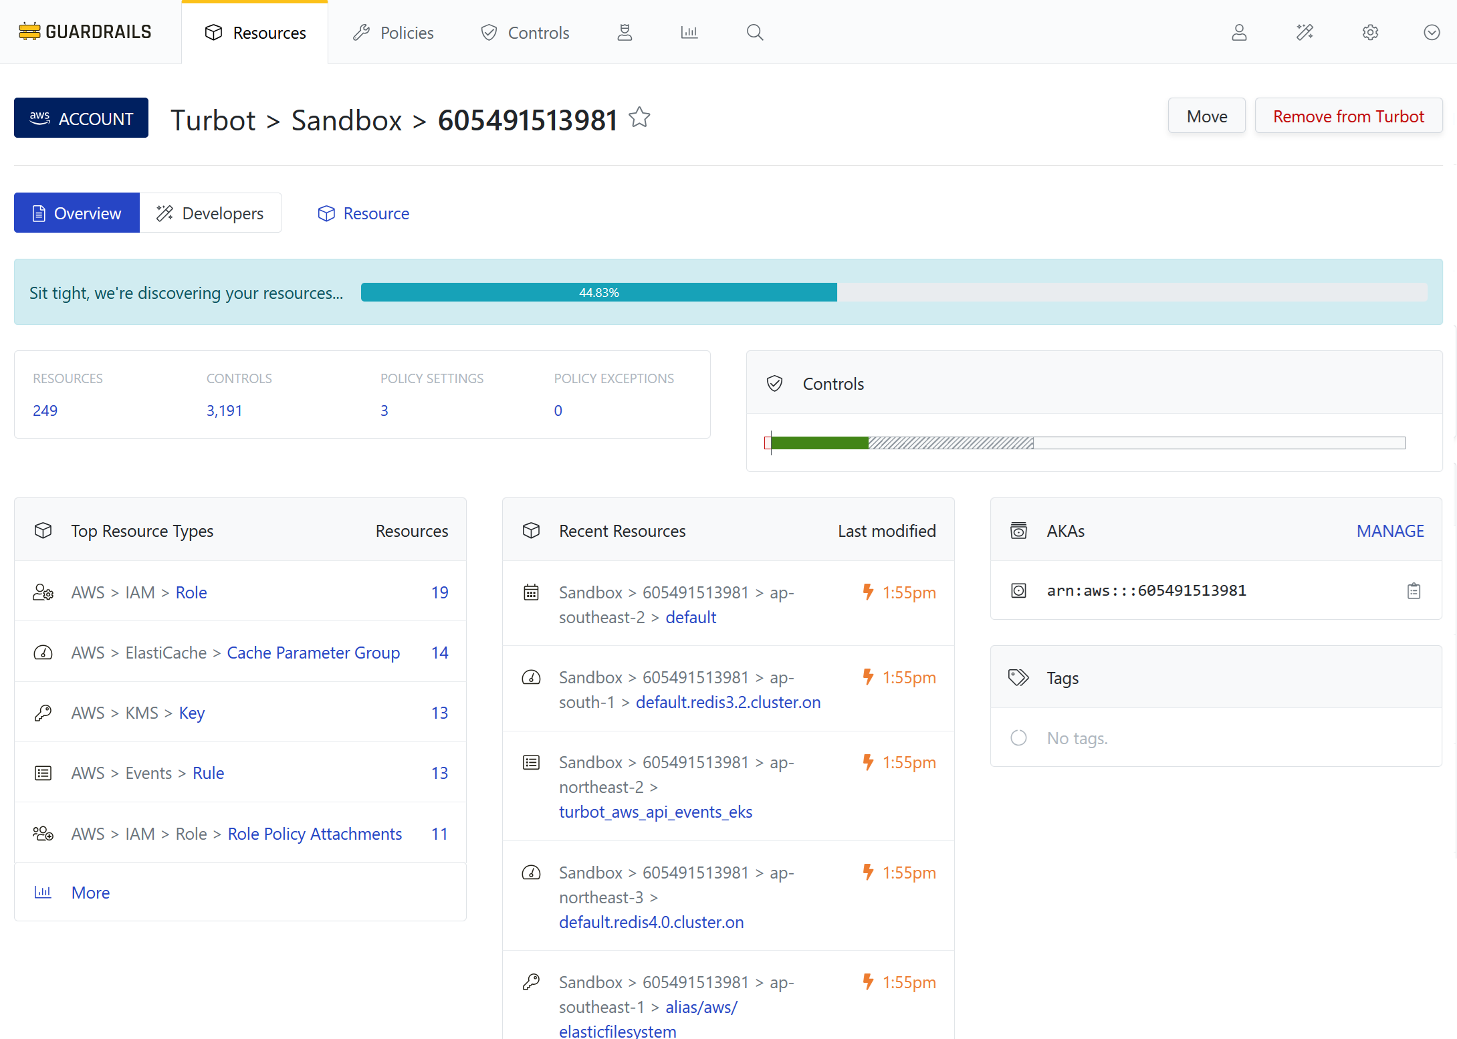Viewport: 1457px width, 1039px height.
Task: Open the user profile icon top right
Action: pyautogui.click(x=1239, y=32)
